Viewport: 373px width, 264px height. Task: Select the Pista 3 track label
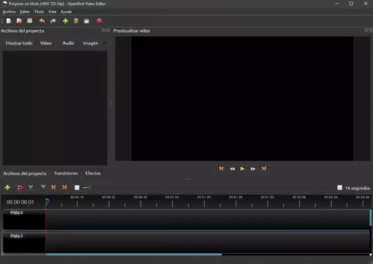tap(17, 236)
